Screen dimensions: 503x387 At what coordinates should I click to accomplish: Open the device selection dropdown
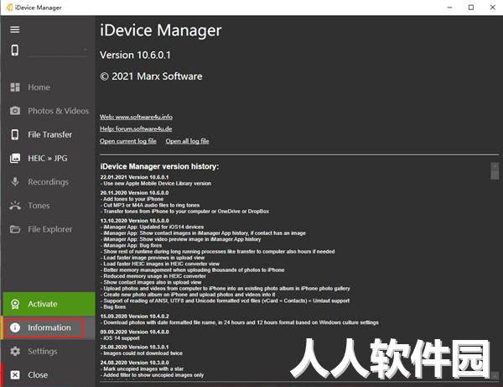click(58, 50)
